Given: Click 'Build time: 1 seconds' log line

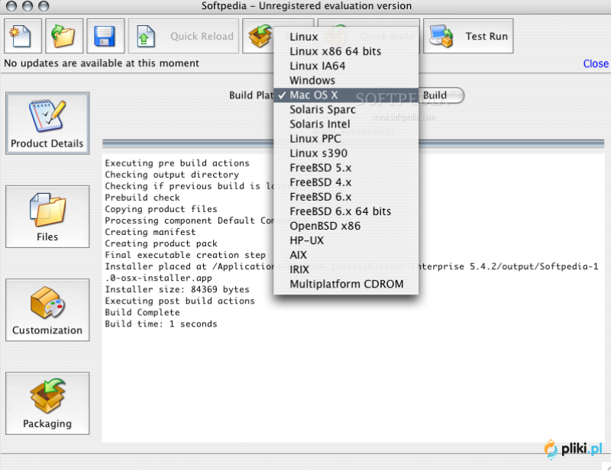Looking at the screenshot, I should pyautogui.click(x=161, y=324).
